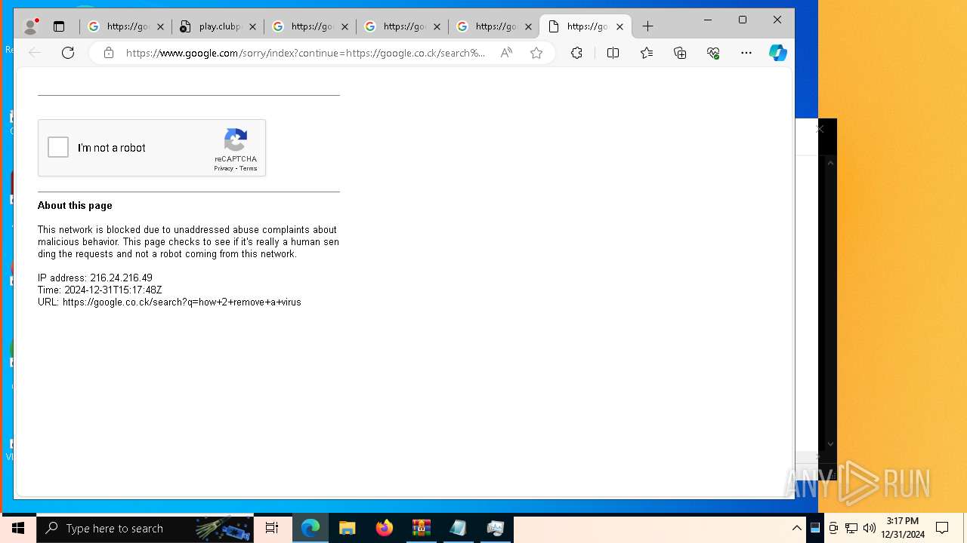Viewport: 967px width, 543px height.
Task: Select the IP address 216.24.216.49 text
Action: pos(95,278)
